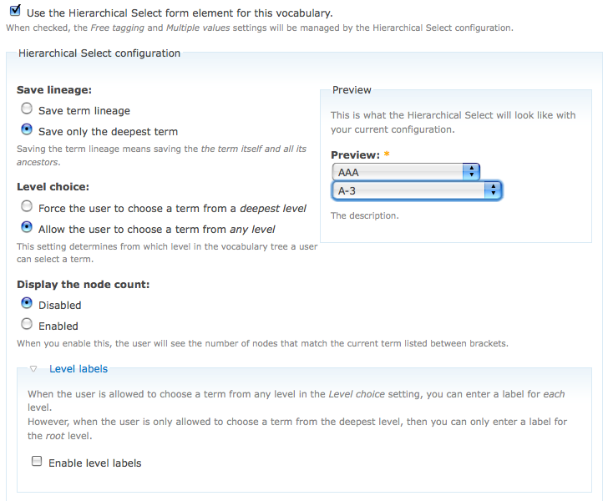Click the A-3 dropdown's up-down arrow icon
608x501 pixels.
coord(493,191)
